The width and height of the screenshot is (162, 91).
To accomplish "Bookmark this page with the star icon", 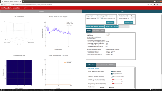I will 151,5.
